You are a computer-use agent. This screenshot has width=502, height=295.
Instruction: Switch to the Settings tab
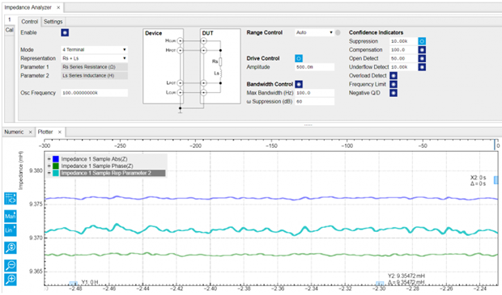pos(53,22)
